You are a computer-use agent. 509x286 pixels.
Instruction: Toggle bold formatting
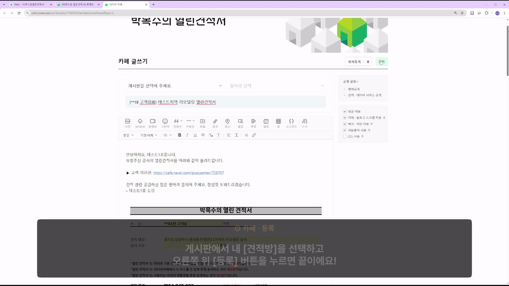coord(180,135)
